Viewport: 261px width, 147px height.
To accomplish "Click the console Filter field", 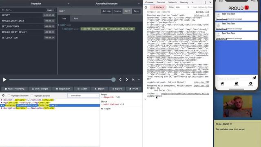I will point(171,7).
